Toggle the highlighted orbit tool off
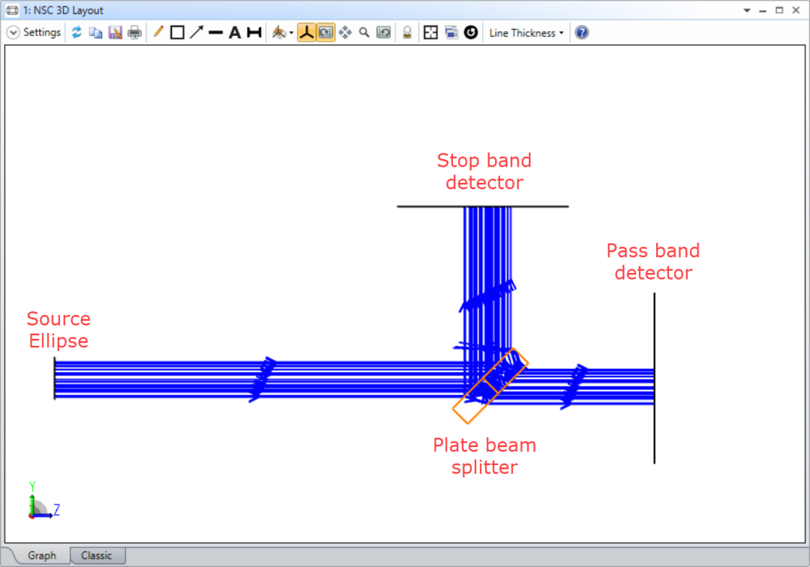The image size is (810, 567). [x=325, y=32]
